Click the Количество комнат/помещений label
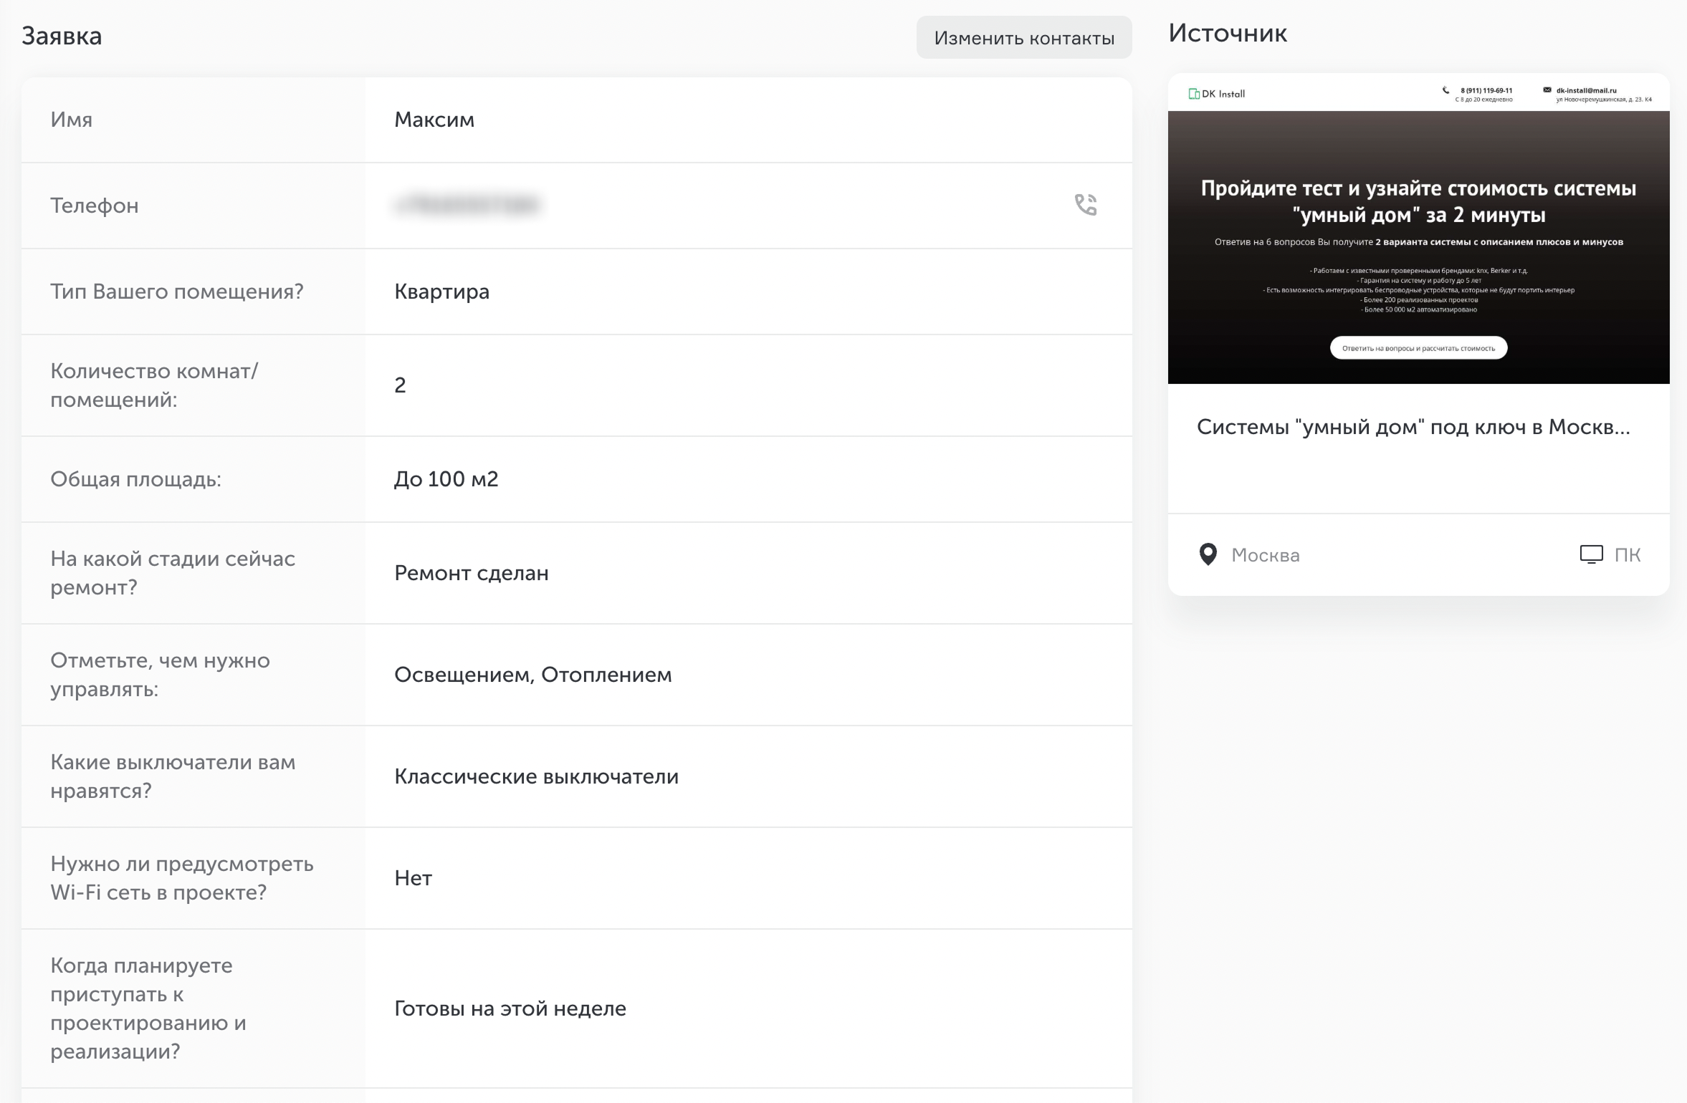Viewport: 1687px width, 1103px height. click(154, 385)
